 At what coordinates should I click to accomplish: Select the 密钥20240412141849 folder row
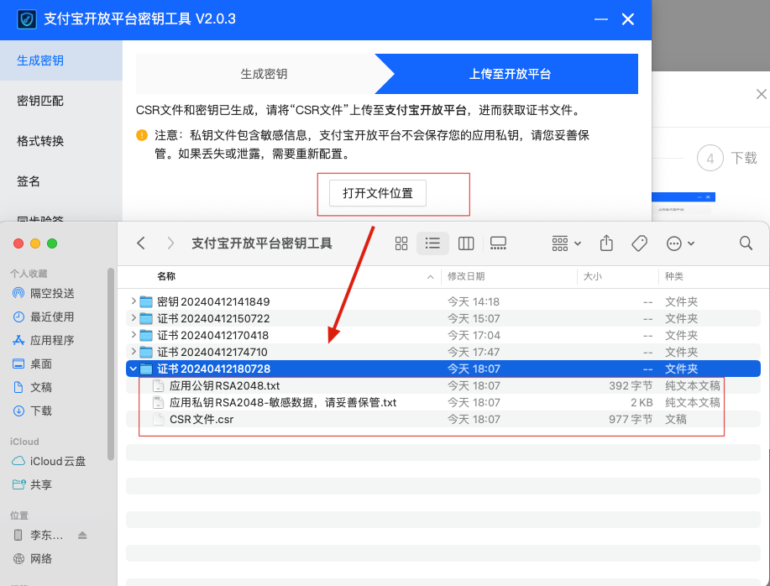tap(443, 301)
